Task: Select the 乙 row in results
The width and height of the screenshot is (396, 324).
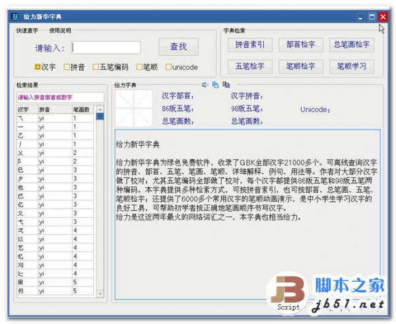Action: coord(55,135)
